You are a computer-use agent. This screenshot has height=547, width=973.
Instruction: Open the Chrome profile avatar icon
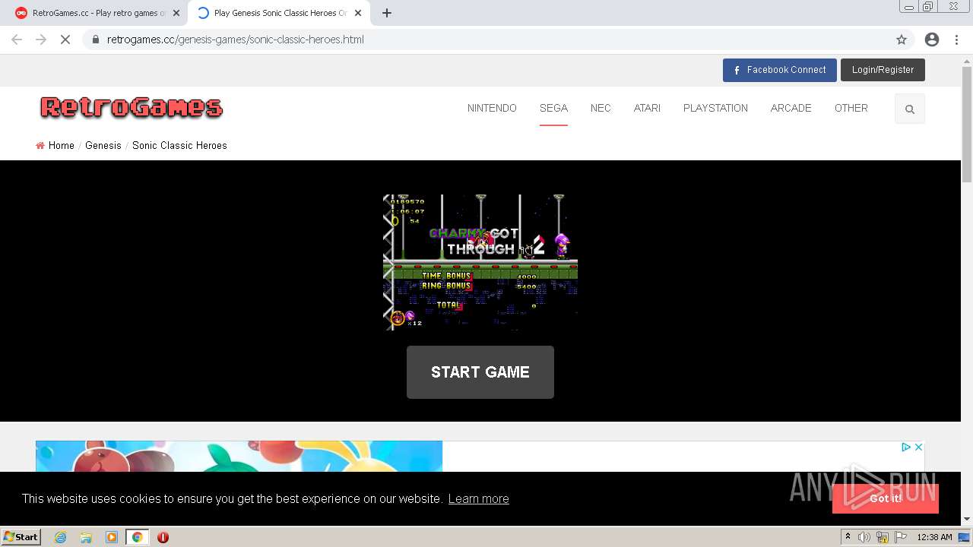[x=932, y=40]
